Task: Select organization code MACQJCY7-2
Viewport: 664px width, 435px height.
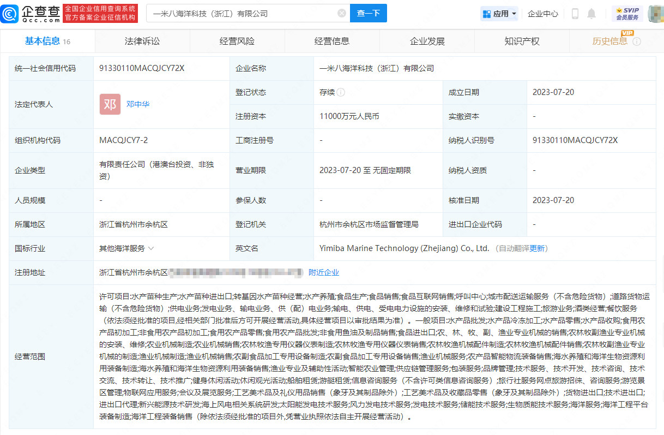Action: pyautogui.click(x=123, y=140)
